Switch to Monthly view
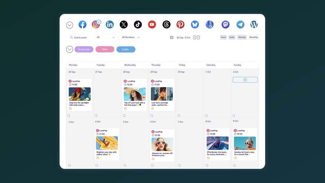Viewport: 325px width, 183px height. point(254,37)
